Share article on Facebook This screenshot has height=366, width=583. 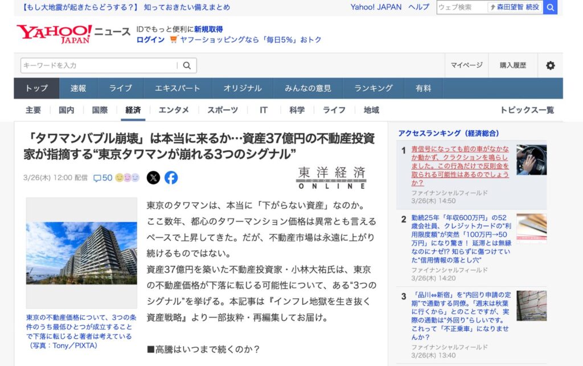coord(171,178)
